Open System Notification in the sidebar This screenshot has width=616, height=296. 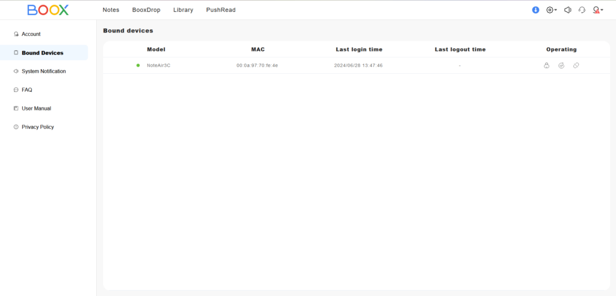(43, 71)
